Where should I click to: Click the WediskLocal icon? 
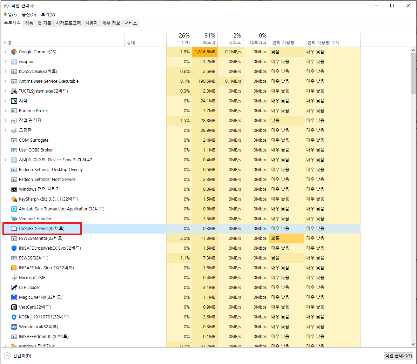(x=14, y=327)
